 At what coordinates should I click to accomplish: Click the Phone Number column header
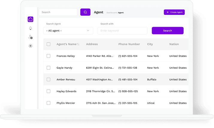tap(129, 44)
